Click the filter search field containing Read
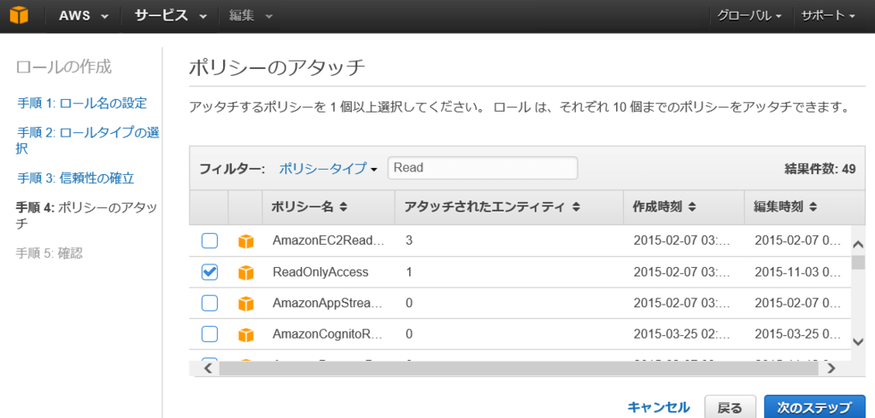This screenshot has height=418, width=875. 483,168
